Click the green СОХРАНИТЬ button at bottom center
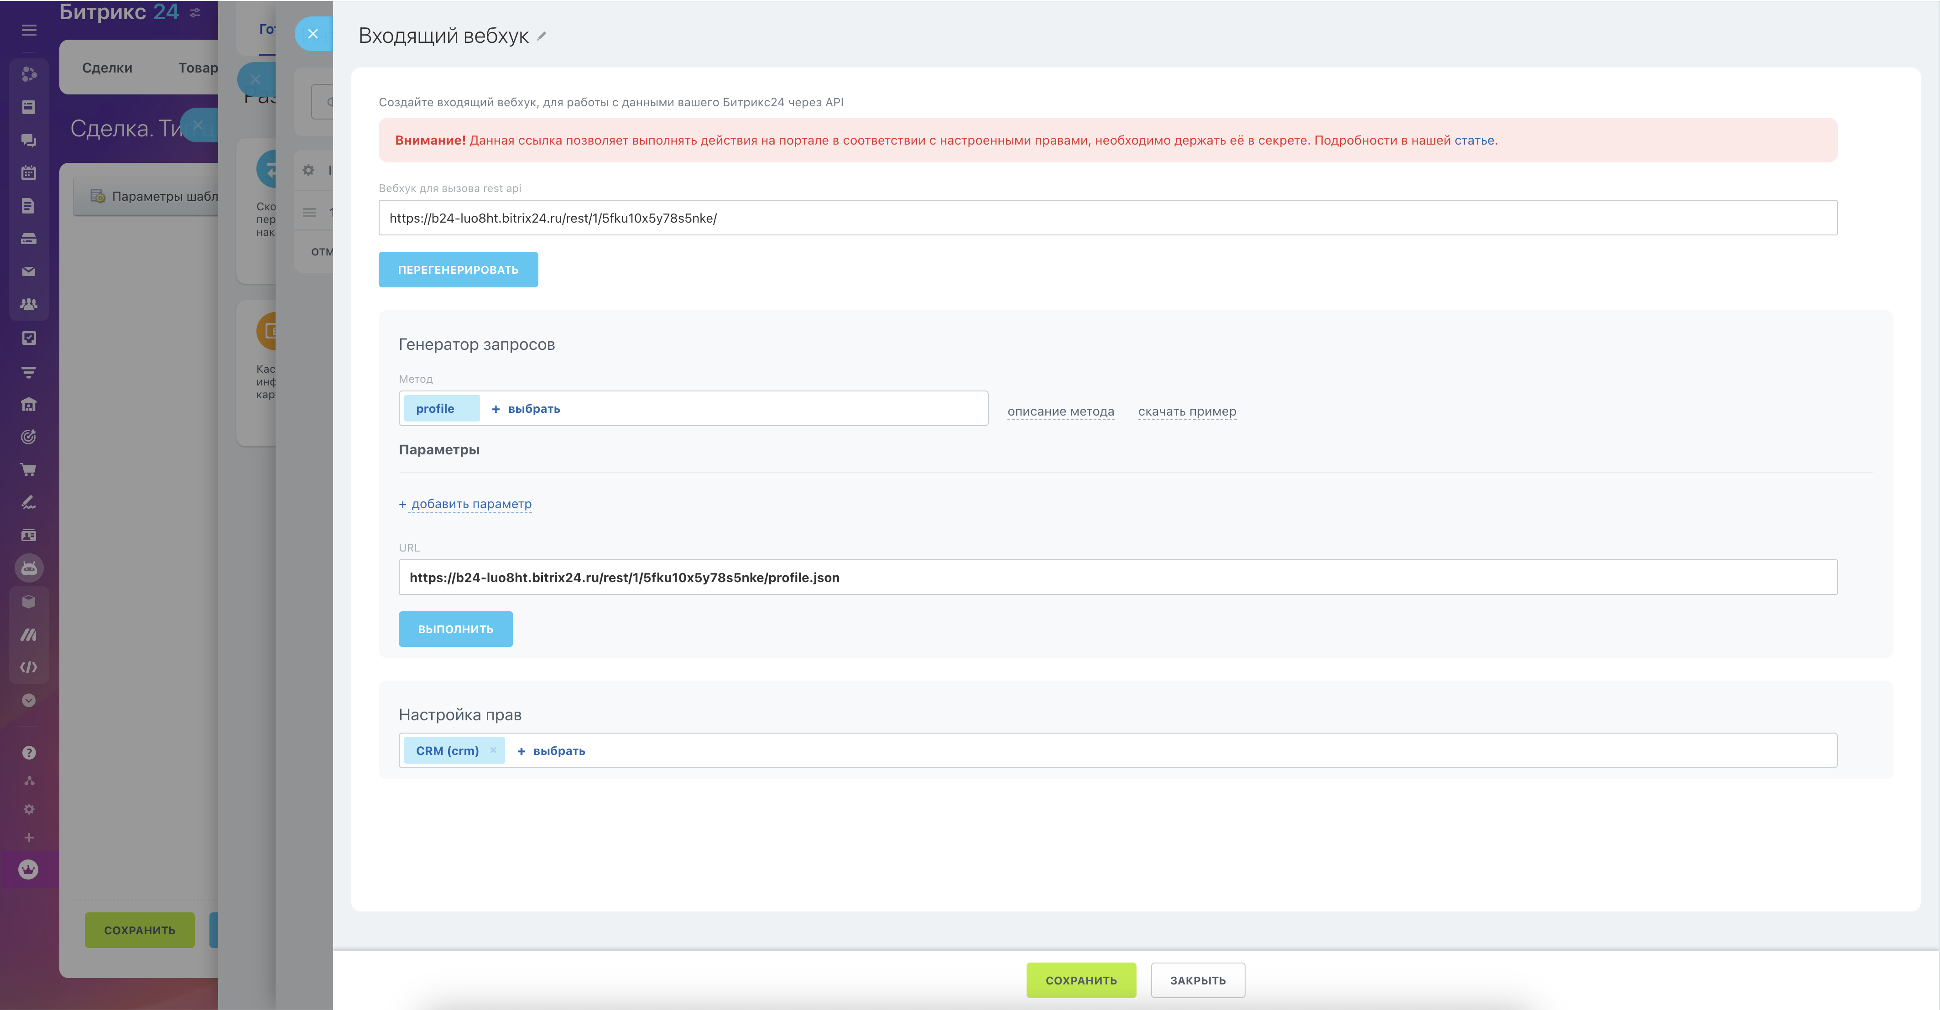The height and width of the screenshot is (1010, 1940). [x=1081, y=980]
